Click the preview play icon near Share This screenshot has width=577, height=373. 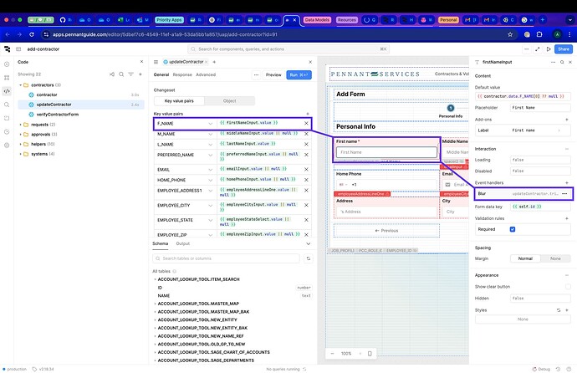(549, 49)
